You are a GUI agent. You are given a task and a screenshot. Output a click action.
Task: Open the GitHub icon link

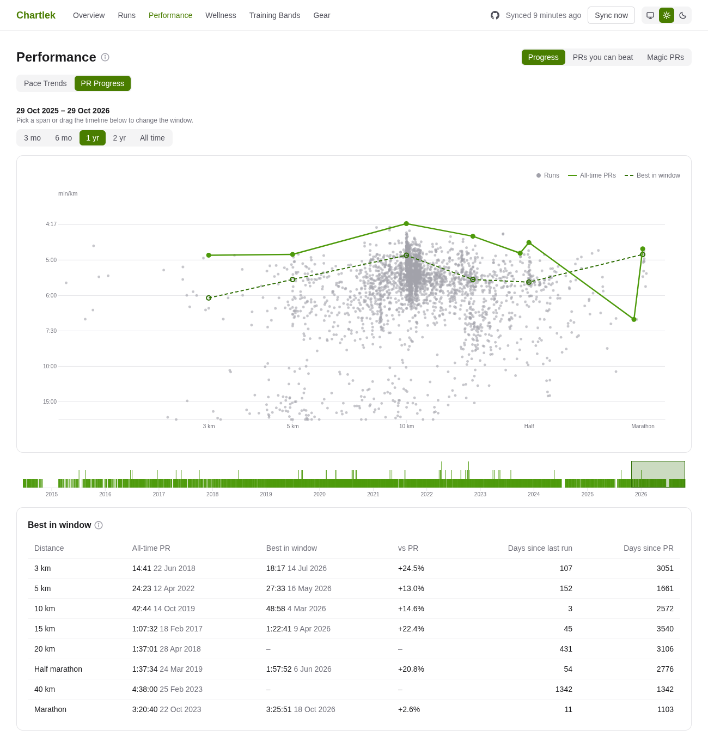pyautogui.click(x=495, y=15)
